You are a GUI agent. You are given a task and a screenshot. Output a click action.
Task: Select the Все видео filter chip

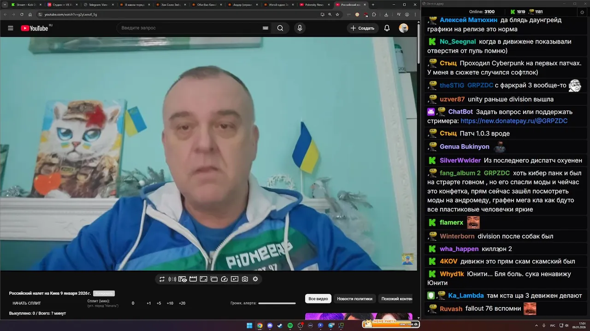tap(318, 299)
